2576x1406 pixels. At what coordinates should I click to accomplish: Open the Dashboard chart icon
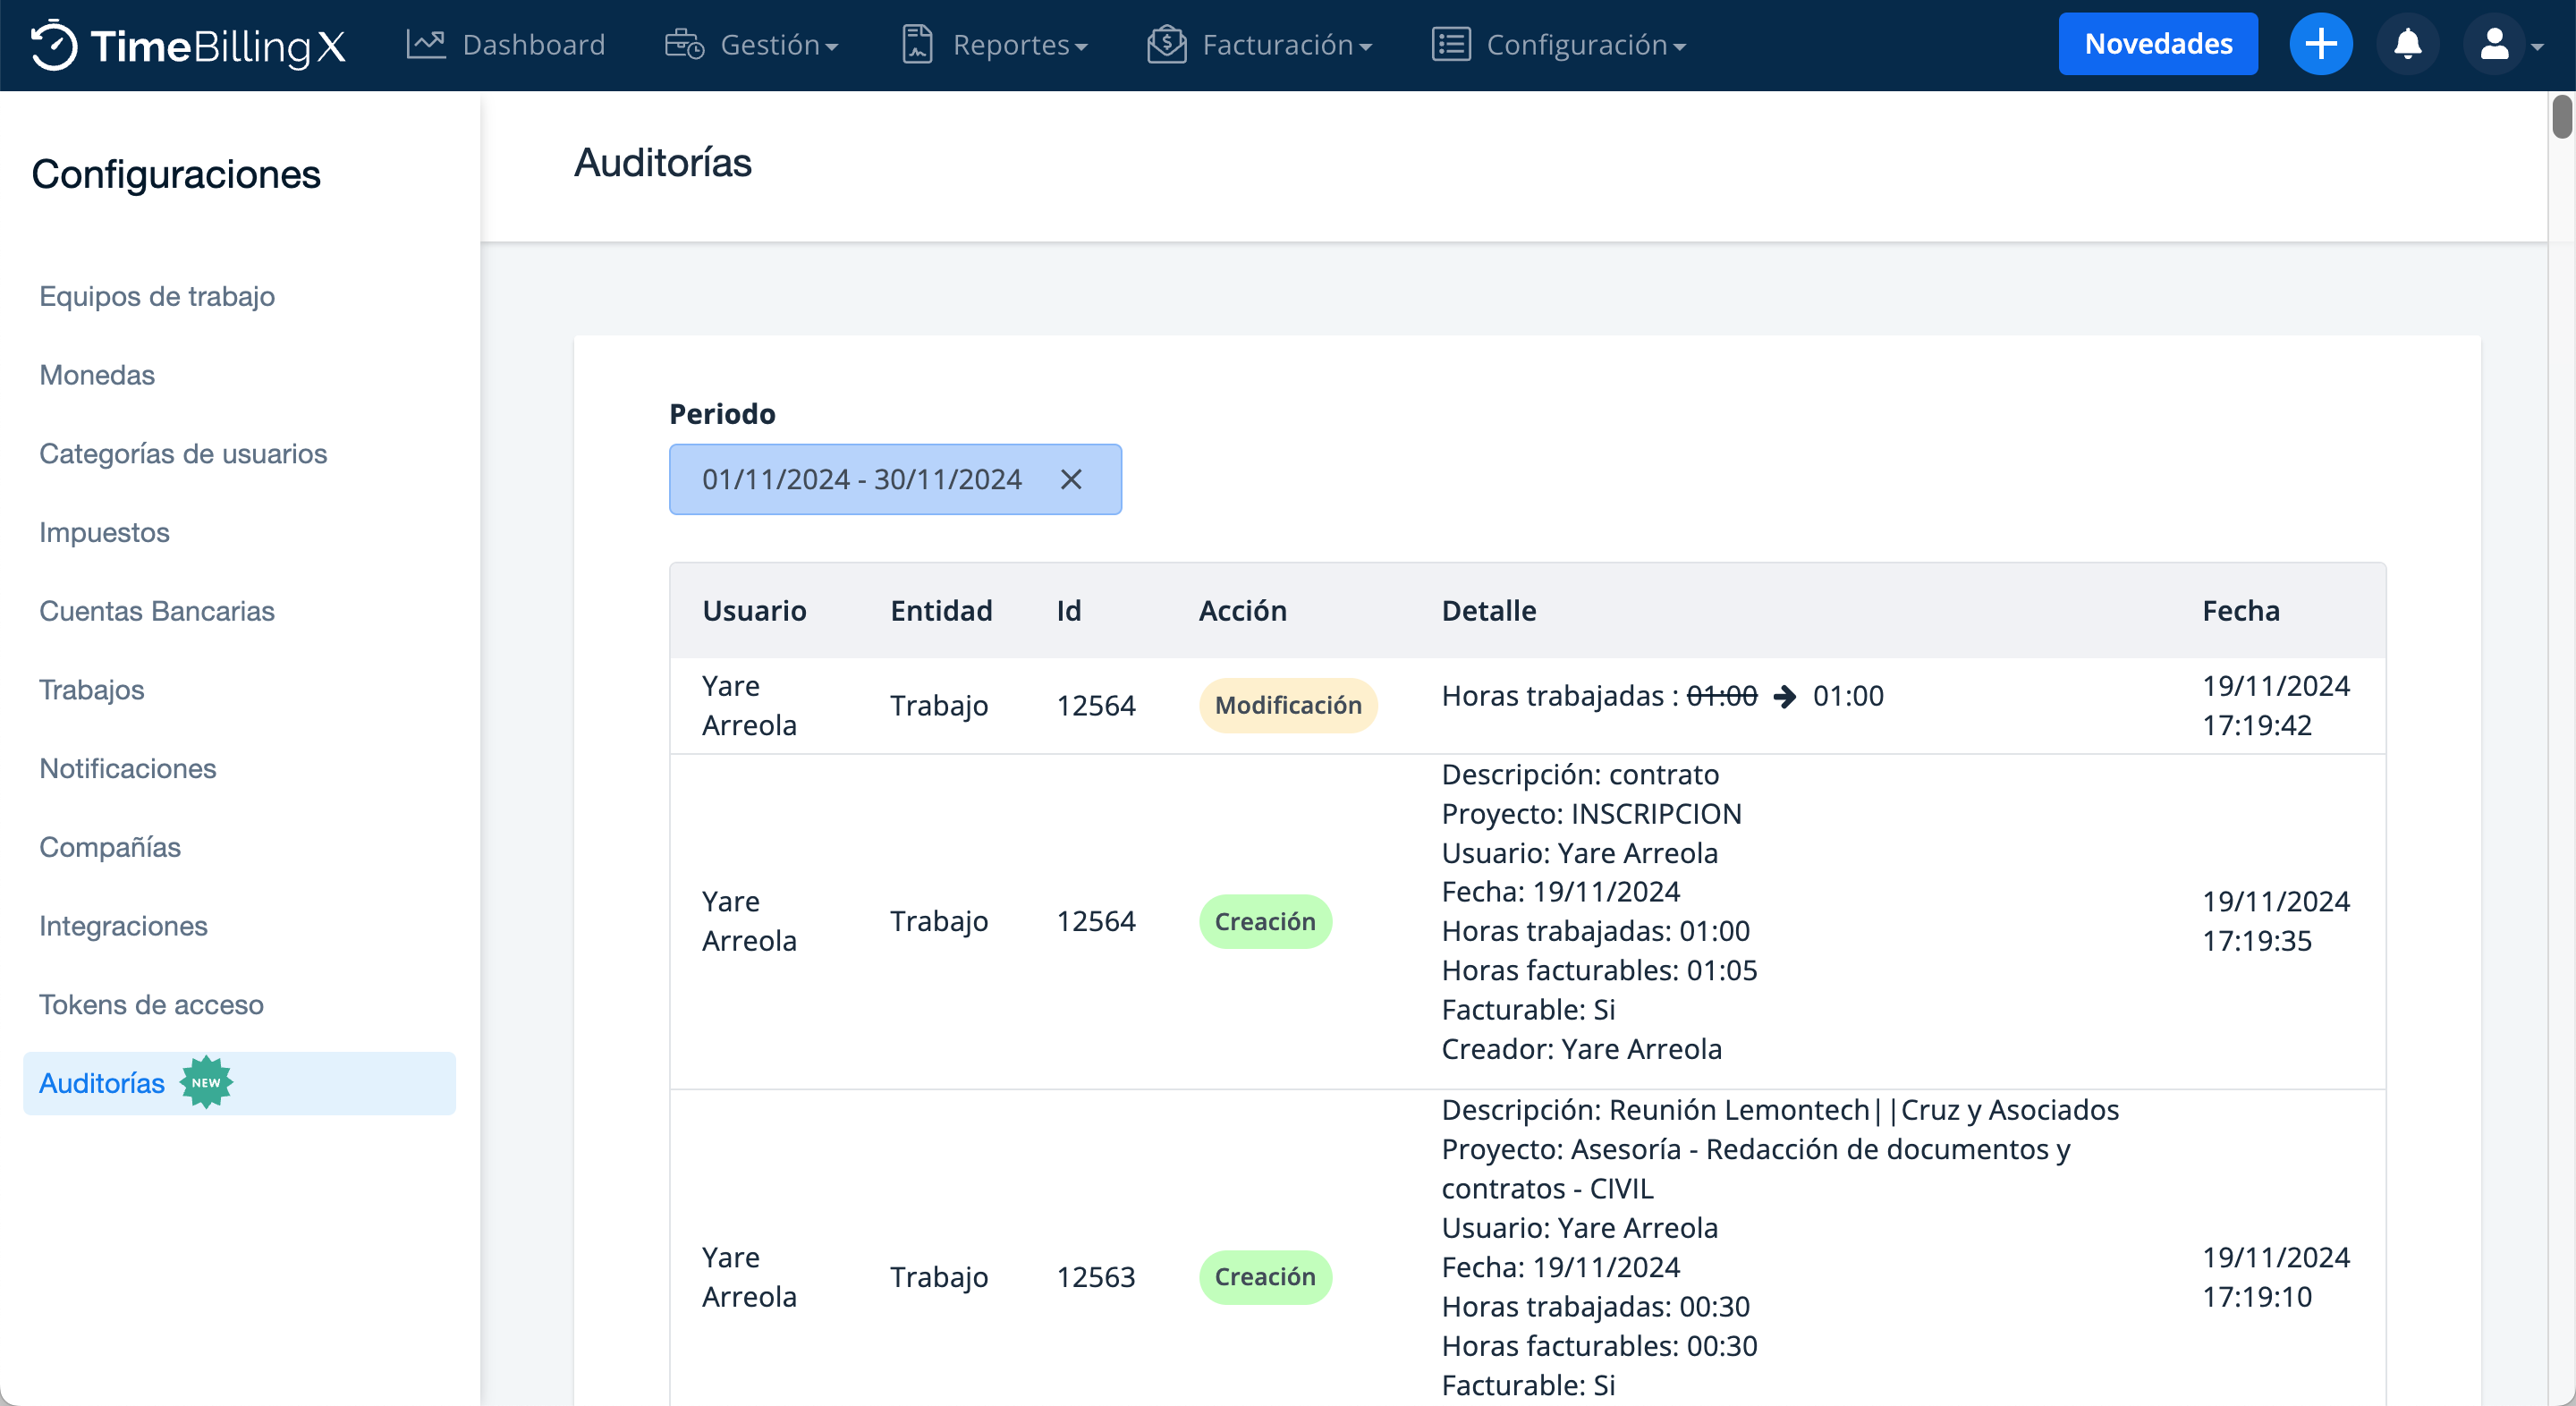[426, 44]
